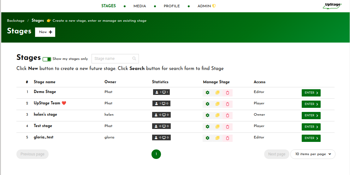This screenshot has width=350, height=175.
Task: Click the Stage name column header
Action: [x=44, y=82]
